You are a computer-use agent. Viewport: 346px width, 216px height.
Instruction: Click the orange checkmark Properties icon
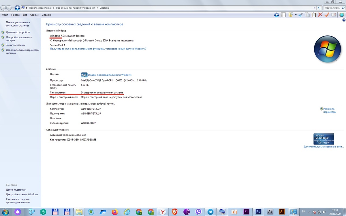pos(327,15)
